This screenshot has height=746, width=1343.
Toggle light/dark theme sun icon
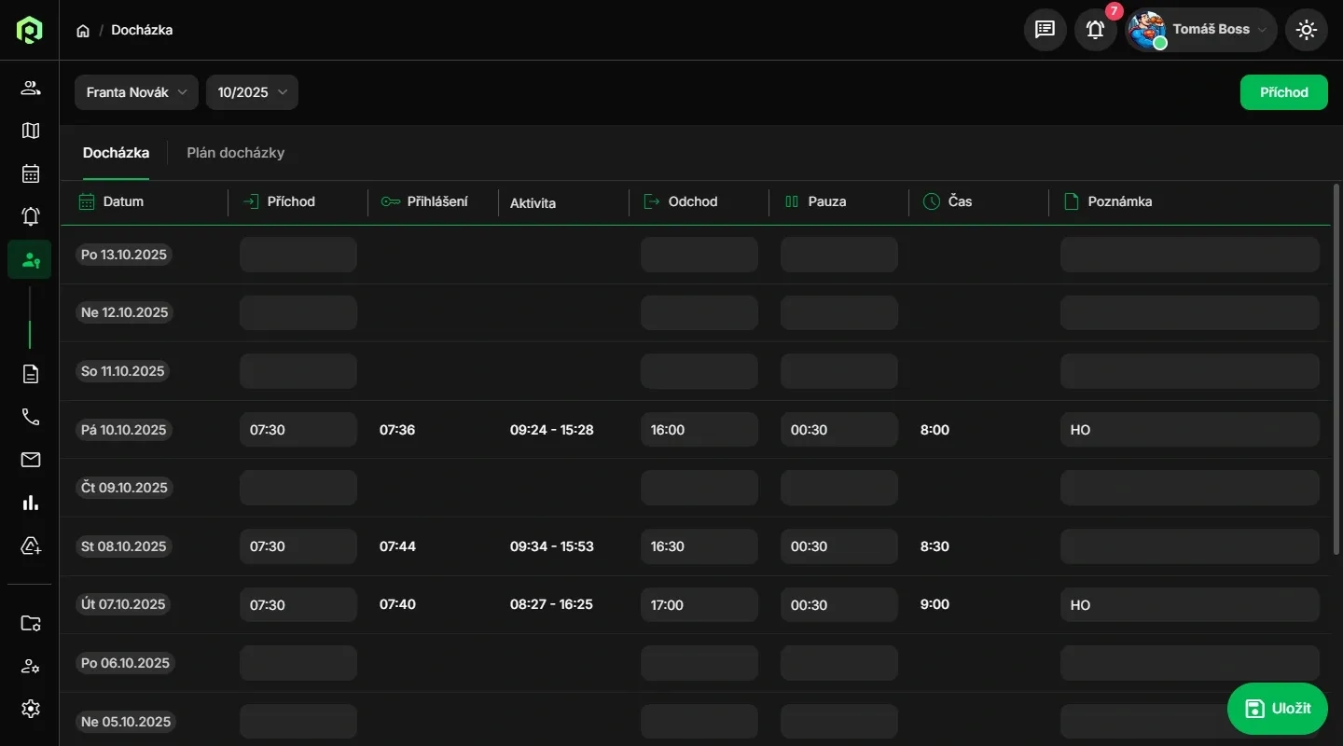coord(1306,30)
